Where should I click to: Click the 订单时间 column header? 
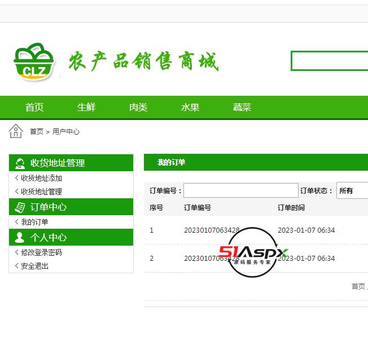click(x=291, y=208)
